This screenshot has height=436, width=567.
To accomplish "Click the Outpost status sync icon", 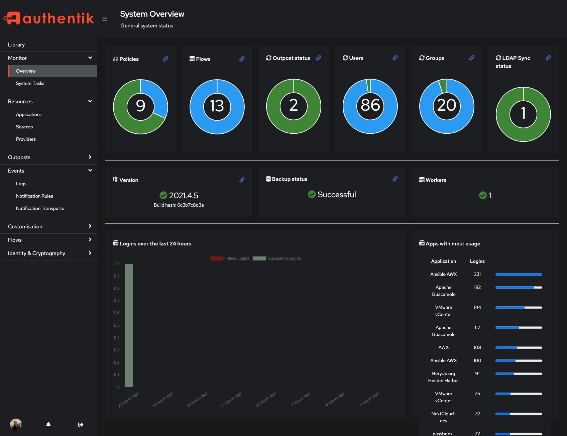I will pos(269,58).
